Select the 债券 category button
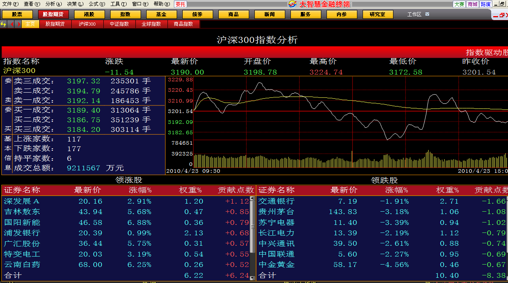Screen dimensions: 508x283 (x=198, y=14)
